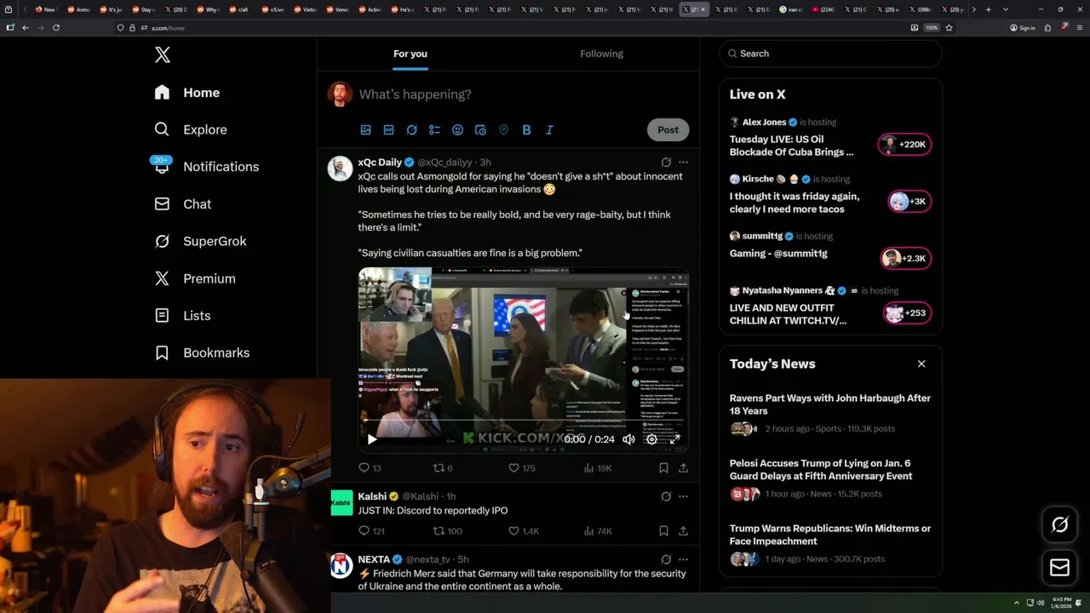The image size is (1090, 613).
Task: Click the x.com/home address bar
Action: coord(511,27)
